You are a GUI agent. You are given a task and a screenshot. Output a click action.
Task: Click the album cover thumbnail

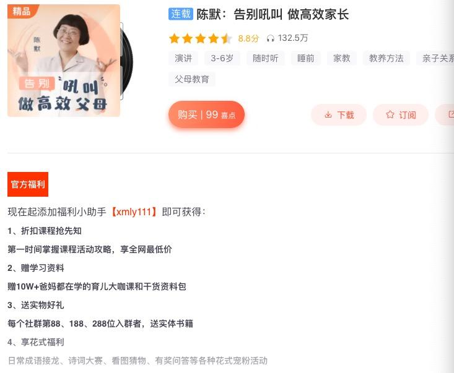[64, 61]
